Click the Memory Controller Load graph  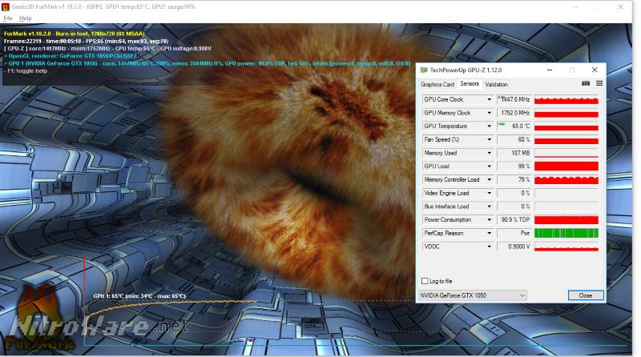tap(566, 180)
